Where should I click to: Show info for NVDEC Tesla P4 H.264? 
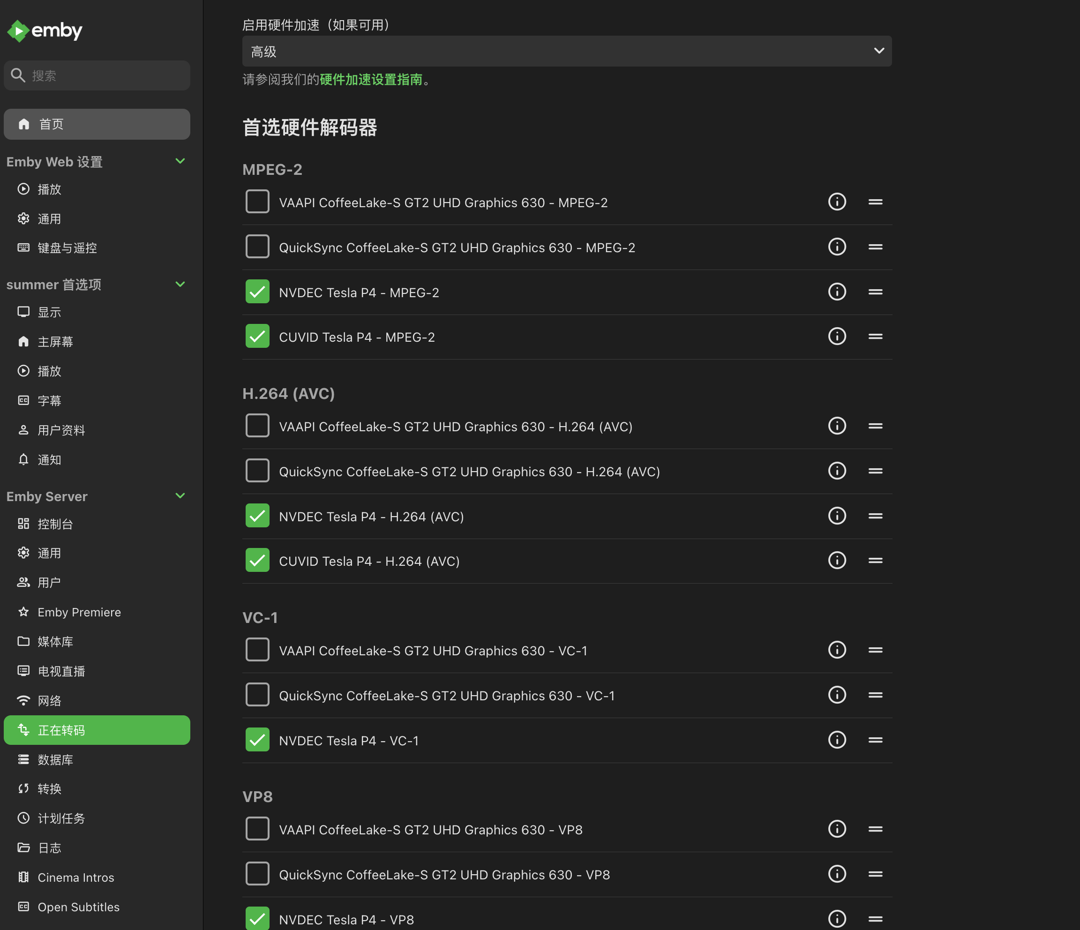[x=837, y=516]
